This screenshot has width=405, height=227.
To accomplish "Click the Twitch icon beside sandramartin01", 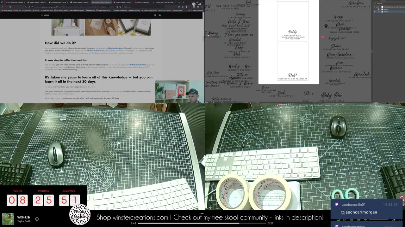I will tap(336, 205).
